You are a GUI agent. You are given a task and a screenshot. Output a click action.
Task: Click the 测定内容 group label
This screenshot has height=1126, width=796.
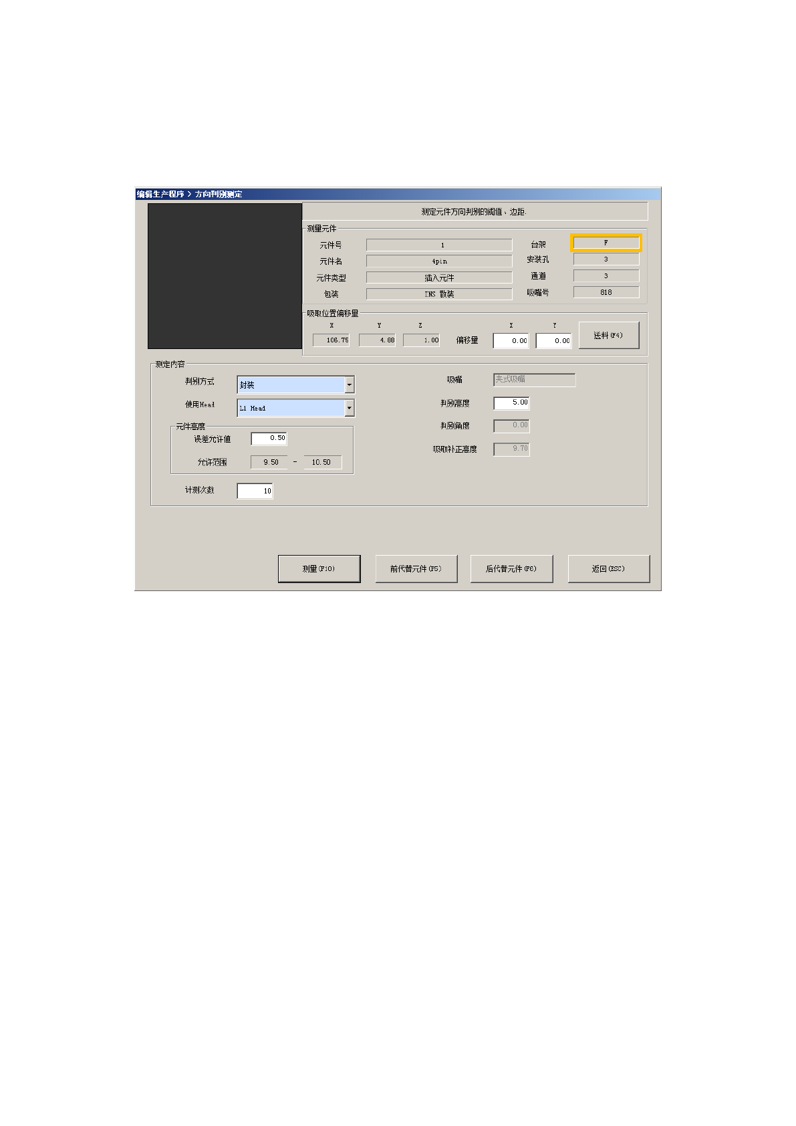click(170, 364)
